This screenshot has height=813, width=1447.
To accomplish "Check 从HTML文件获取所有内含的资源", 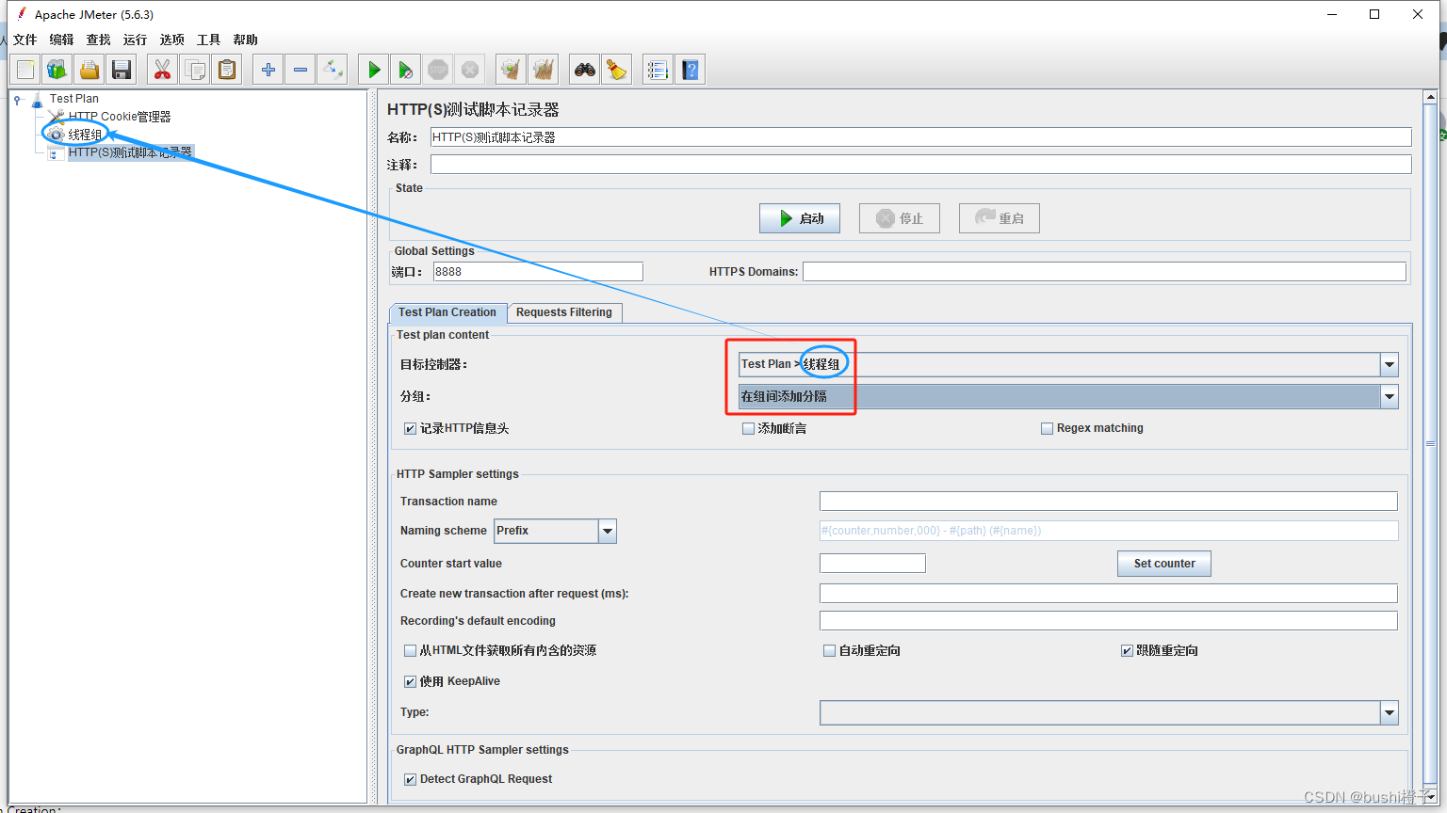I will [x=410, y=650].
